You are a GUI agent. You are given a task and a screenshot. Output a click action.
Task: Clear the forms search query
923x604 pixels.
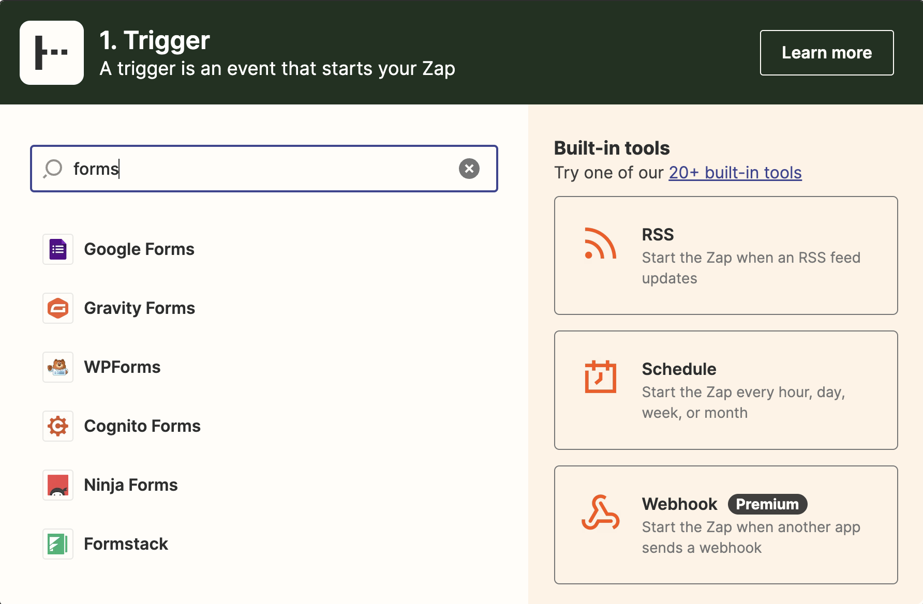[x=469, y=169]
